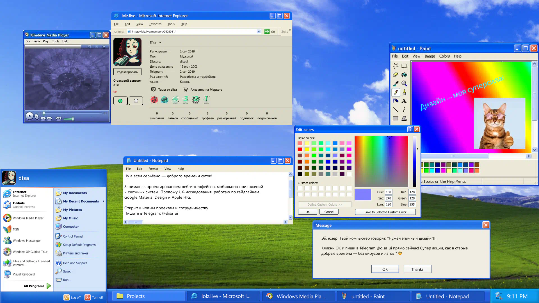
Task: Select the Eraser tool in Paint
Action: click(395, 75)
